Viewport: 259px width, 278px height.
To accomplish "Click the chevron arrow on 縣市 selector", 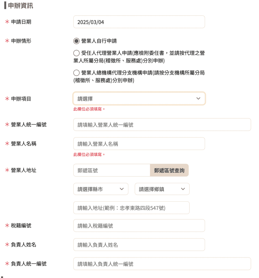I will [122, 189].
